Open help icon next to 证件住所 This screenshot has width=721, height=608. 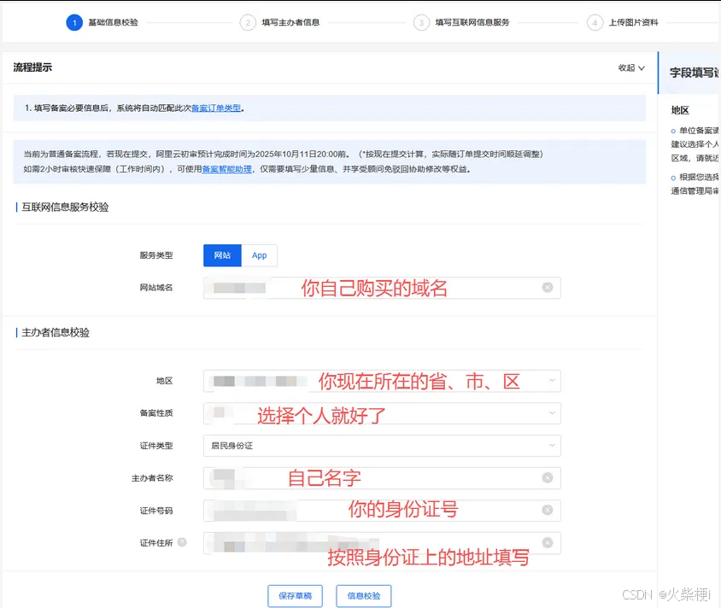pyautogui.click(x=182, y=542)
